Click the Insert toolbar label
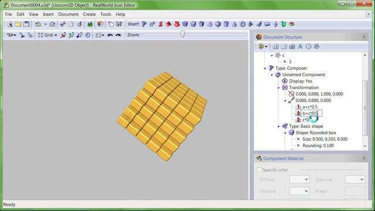The height and width of the screenshot is (211, 375). click(x=133, y=24)
